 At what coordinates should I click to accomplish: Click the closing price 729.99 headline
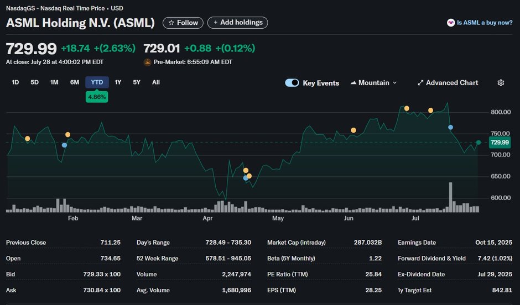[x=32, y=49]
